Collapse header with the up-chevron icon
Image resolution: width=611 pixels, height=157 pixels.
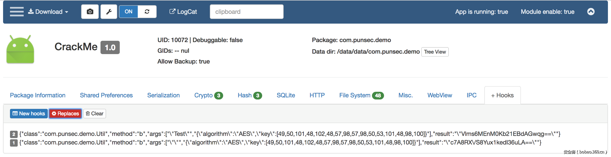[591, 12]
